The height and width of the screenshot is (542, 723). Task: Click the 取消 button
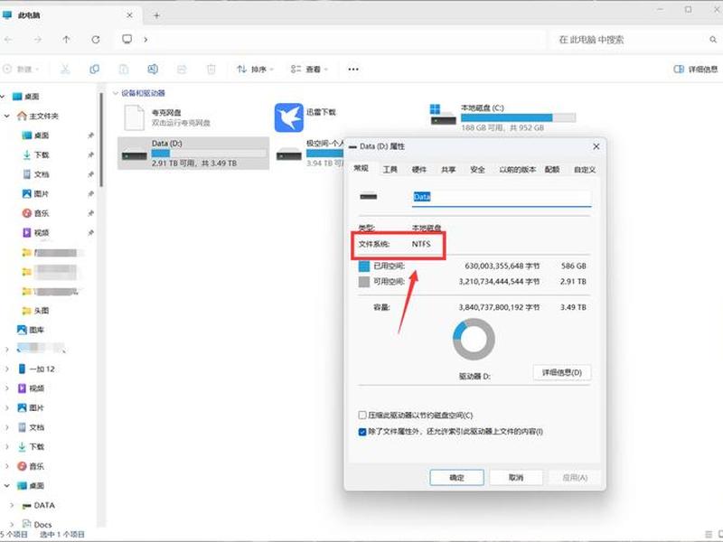[x=516, y=478]
